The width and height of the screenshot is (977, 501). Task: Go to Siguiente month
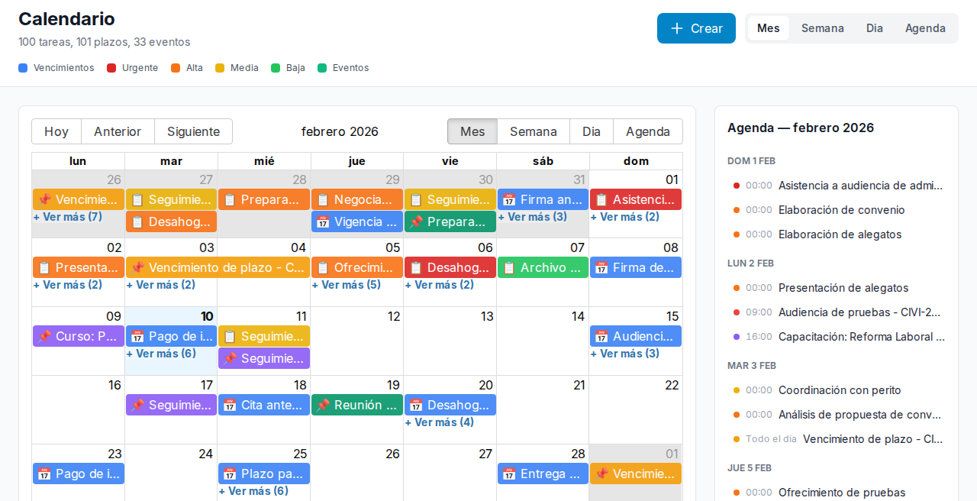[x=194, y=131]
